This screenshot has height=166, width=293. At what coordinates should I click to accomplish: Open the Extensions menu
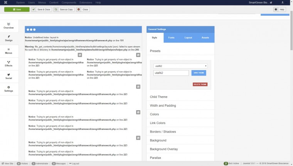(86, 2)
